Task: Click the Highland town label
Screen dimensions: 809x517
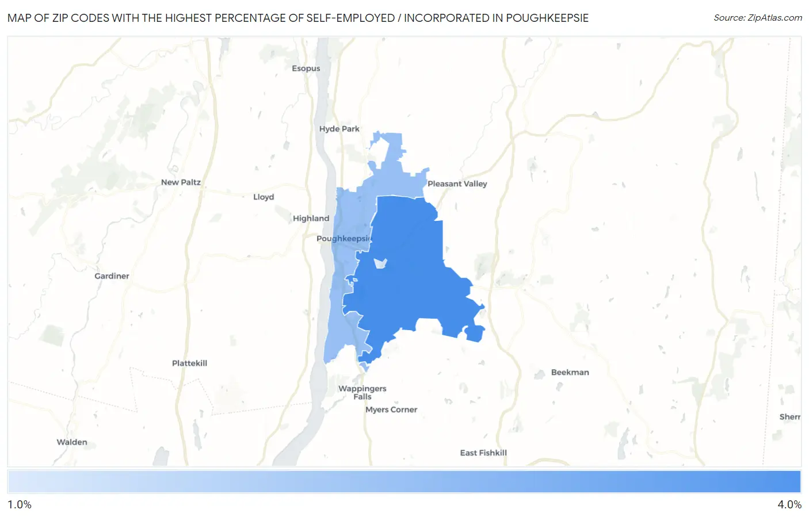Action: 311,219
